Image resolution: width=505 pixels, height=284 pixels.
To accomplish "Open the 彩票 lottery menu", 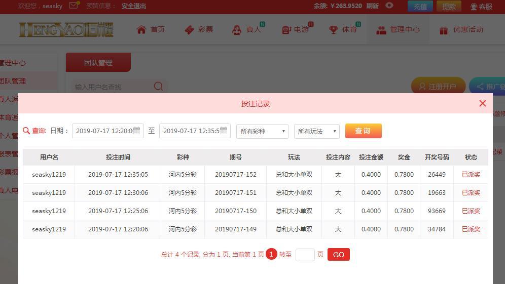I will pos(199,29).
